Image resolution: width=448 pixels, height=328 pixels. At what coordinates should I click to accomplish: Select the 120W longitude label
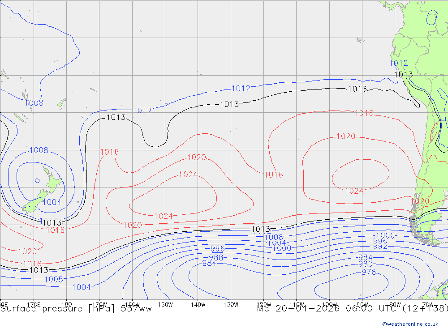(264, 305)
